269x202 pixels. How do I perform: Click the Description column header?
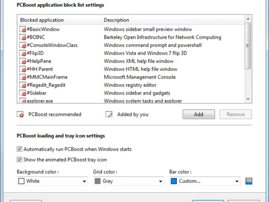click(116, 20)
